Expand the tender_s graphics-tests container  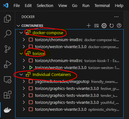coord(24,95)
